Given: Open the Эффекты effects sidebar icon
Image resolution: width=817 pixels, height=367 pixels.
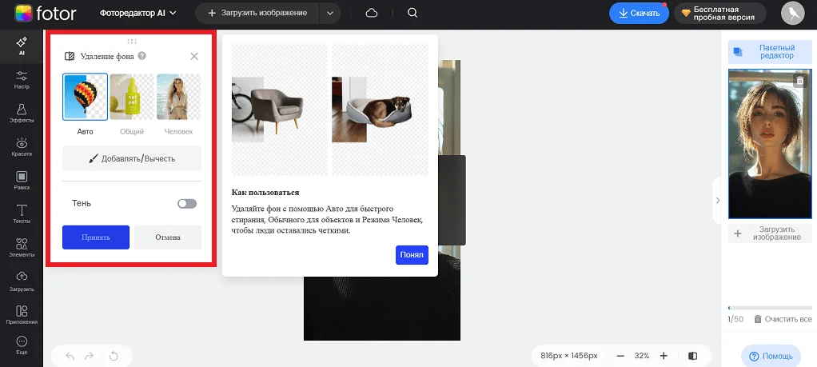Looking at the screenshot, I should coord(22,113).
